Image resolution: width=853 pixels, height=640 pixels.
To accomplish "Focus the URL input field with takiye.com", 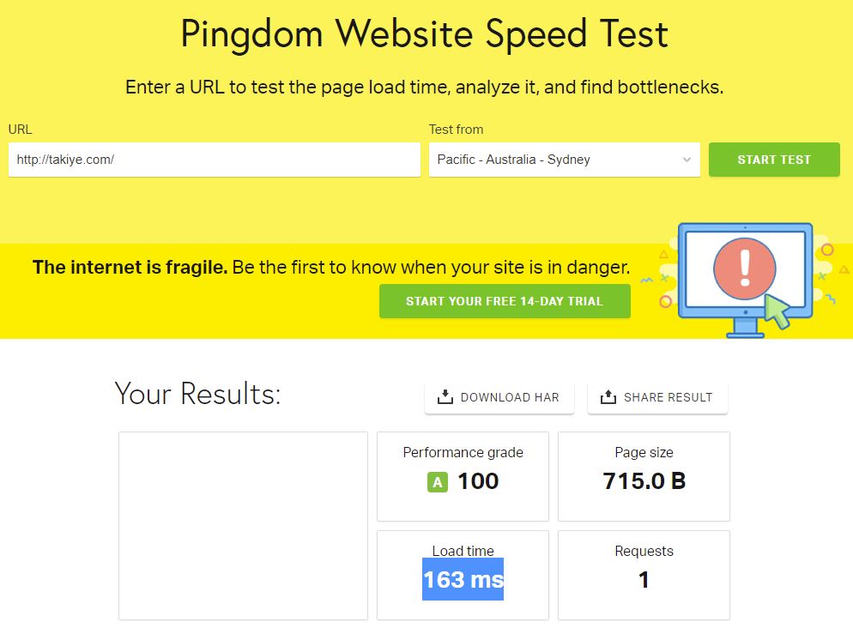I will (215, 160).
